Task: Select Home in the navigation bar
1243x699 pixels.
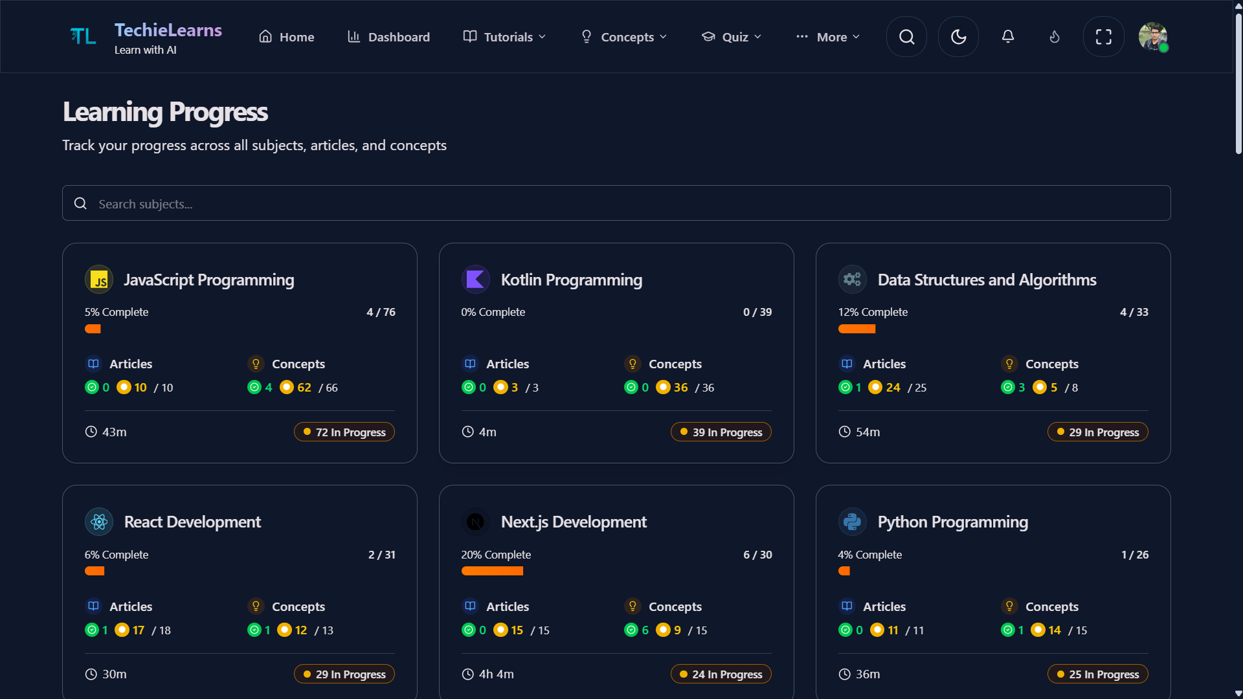Action: coord(286,37)
